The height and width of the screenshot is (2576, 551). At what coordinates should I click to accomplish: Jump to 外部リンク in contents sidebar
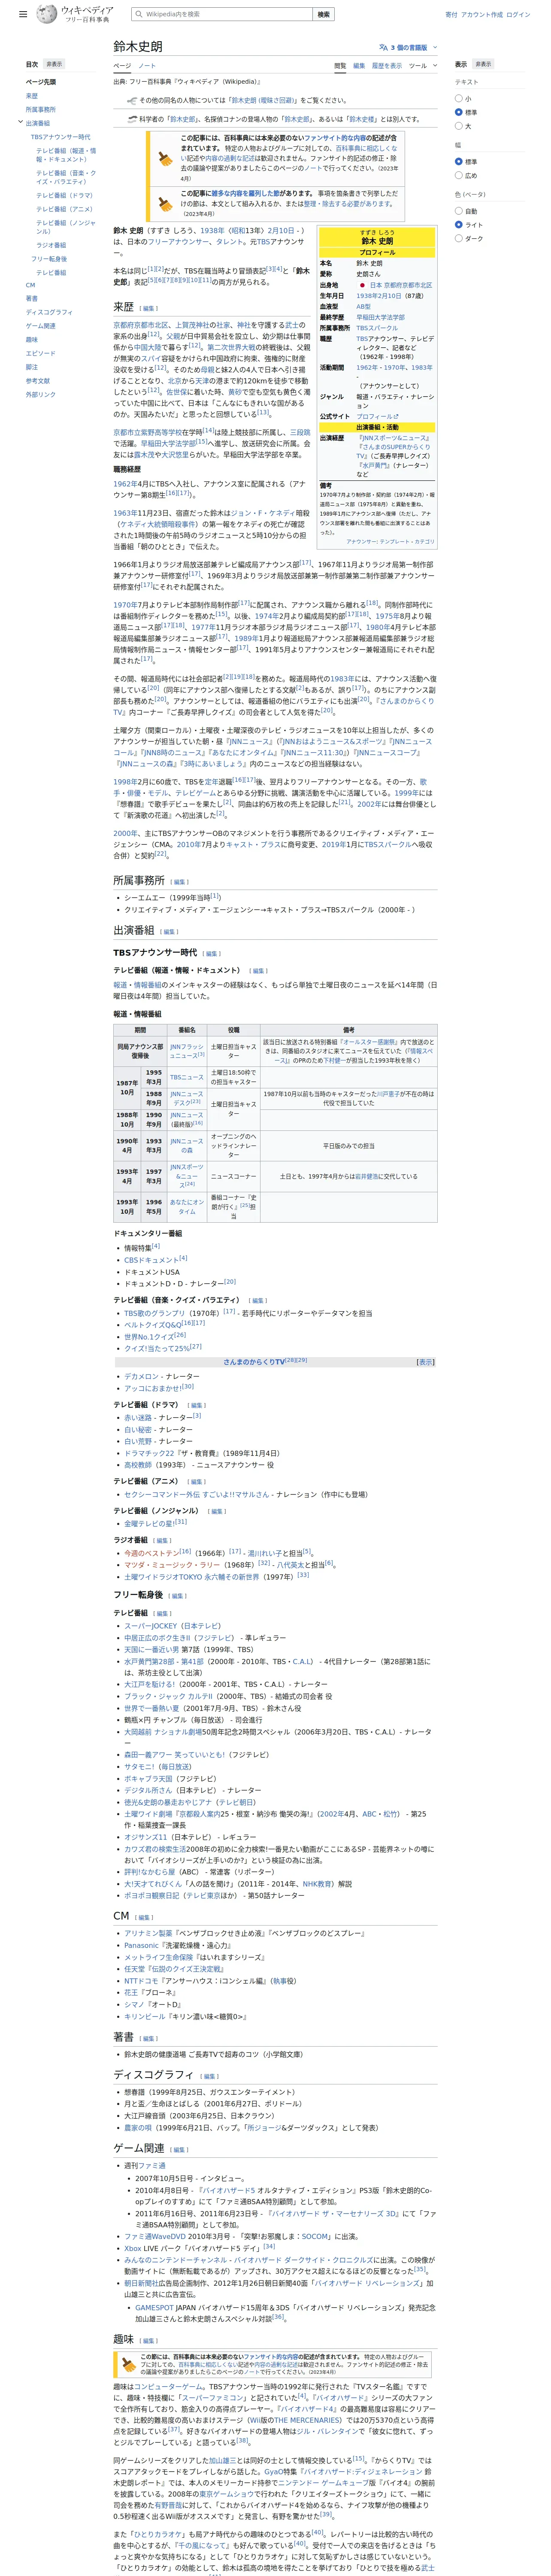pyautogui.click(x=41, y=394)
